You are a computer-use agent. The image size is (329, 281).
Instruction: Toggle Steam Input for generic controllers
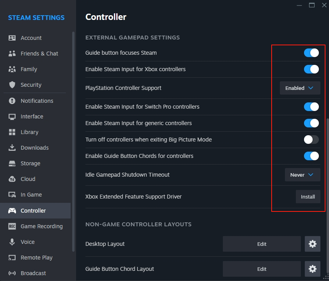pos(311,123)
